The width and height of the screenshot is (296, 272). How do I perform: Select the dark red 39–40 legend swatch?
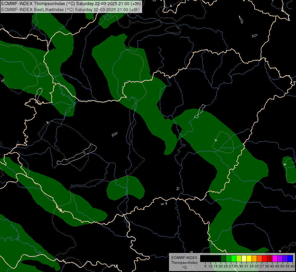point(270,258)
